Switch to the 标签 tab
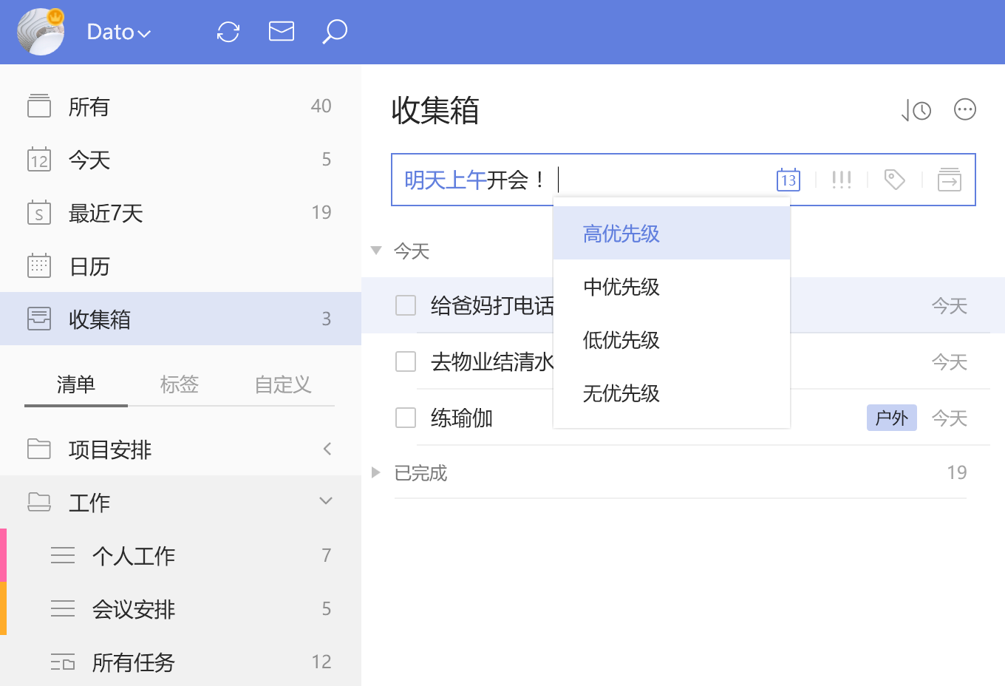1005x686 pixels. point(180,384)
